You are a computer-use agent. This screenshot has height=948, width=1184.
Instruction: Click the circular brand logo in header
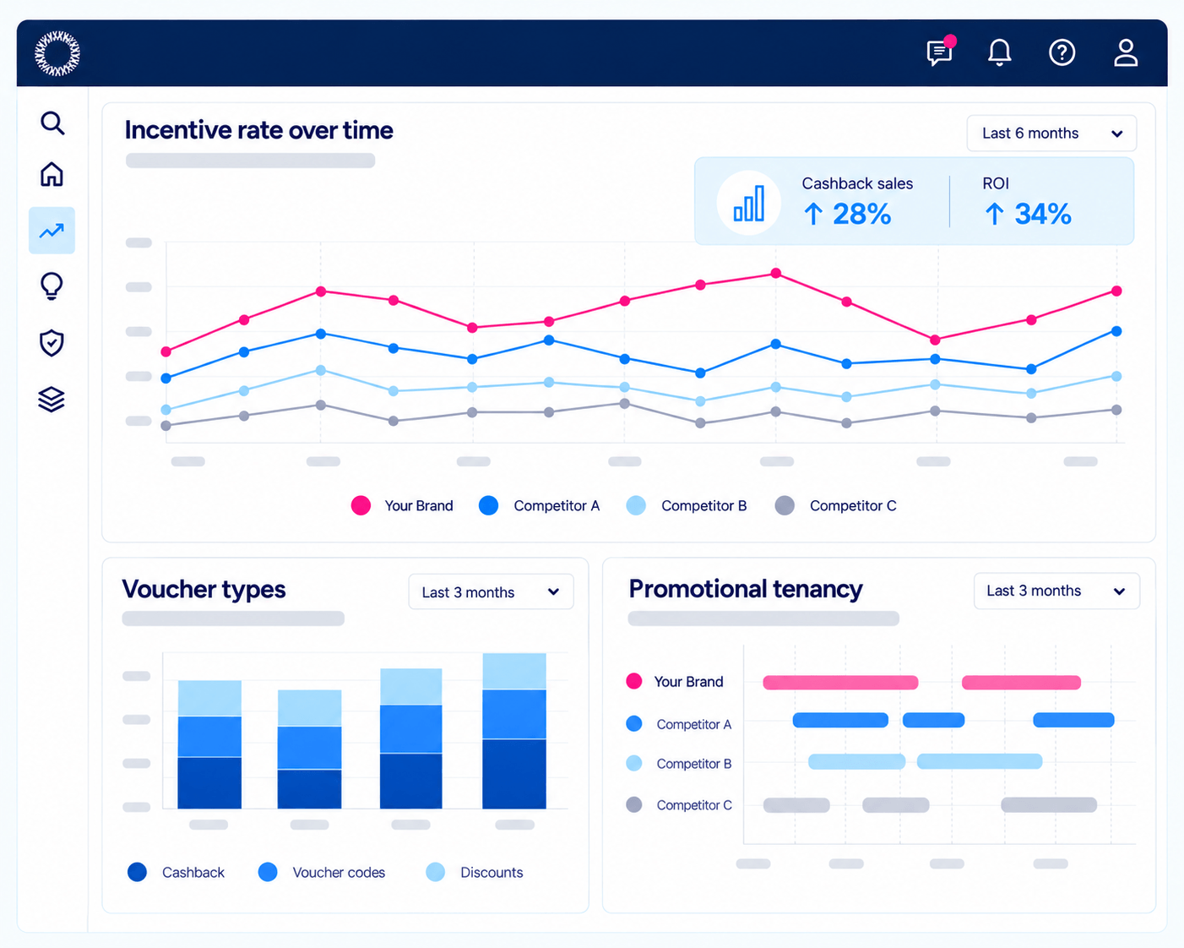(x=57, y=53)
